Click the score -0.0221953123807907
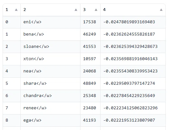Screen dimensions: 169x130 pyautogui.click(x=129, y=120)
